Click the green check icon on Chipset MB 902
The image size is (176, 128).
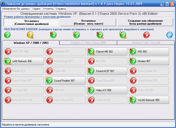point(91,51)
